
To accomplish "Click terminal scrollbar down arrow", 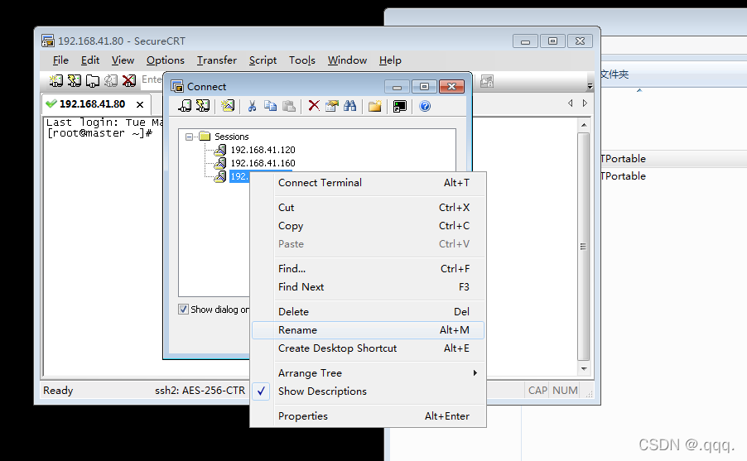I will click(584, 369).
